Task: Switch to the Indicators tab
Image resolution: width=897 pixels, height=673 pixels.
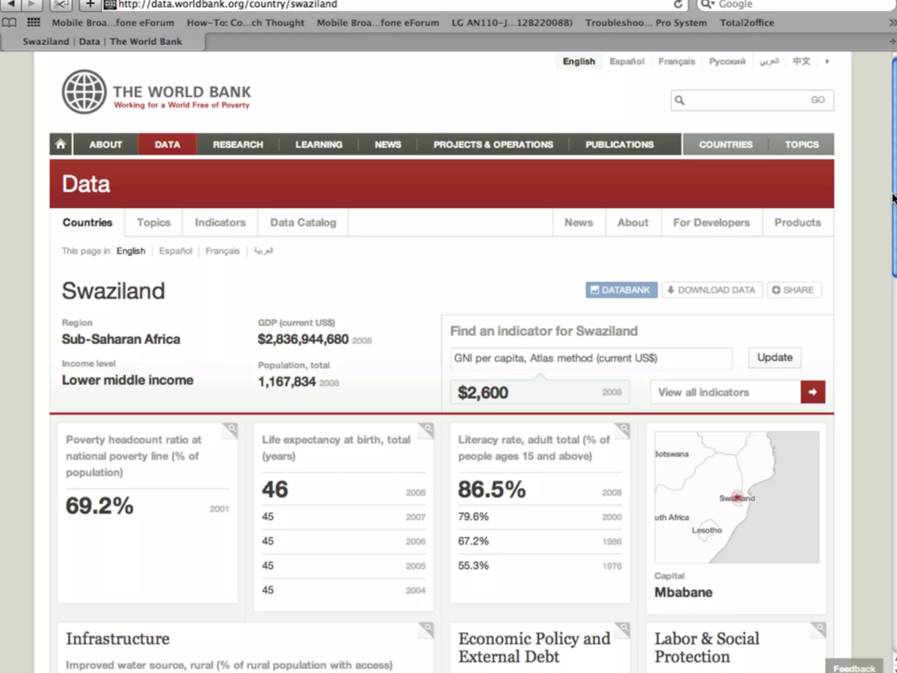Action: click(x=220, y=223)
